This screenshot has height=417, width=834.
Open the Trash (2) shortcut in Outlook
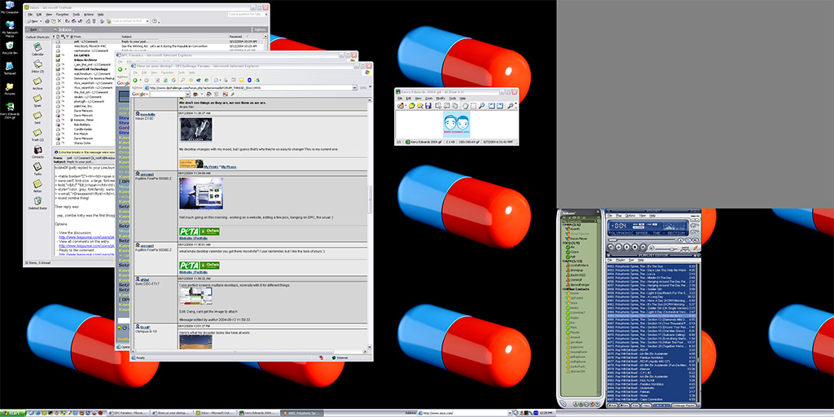pos(37,134)
